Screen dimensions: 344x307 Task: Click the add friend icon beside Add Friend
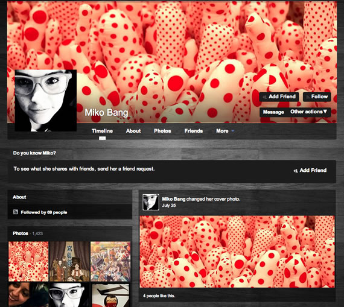coord(296,171)
